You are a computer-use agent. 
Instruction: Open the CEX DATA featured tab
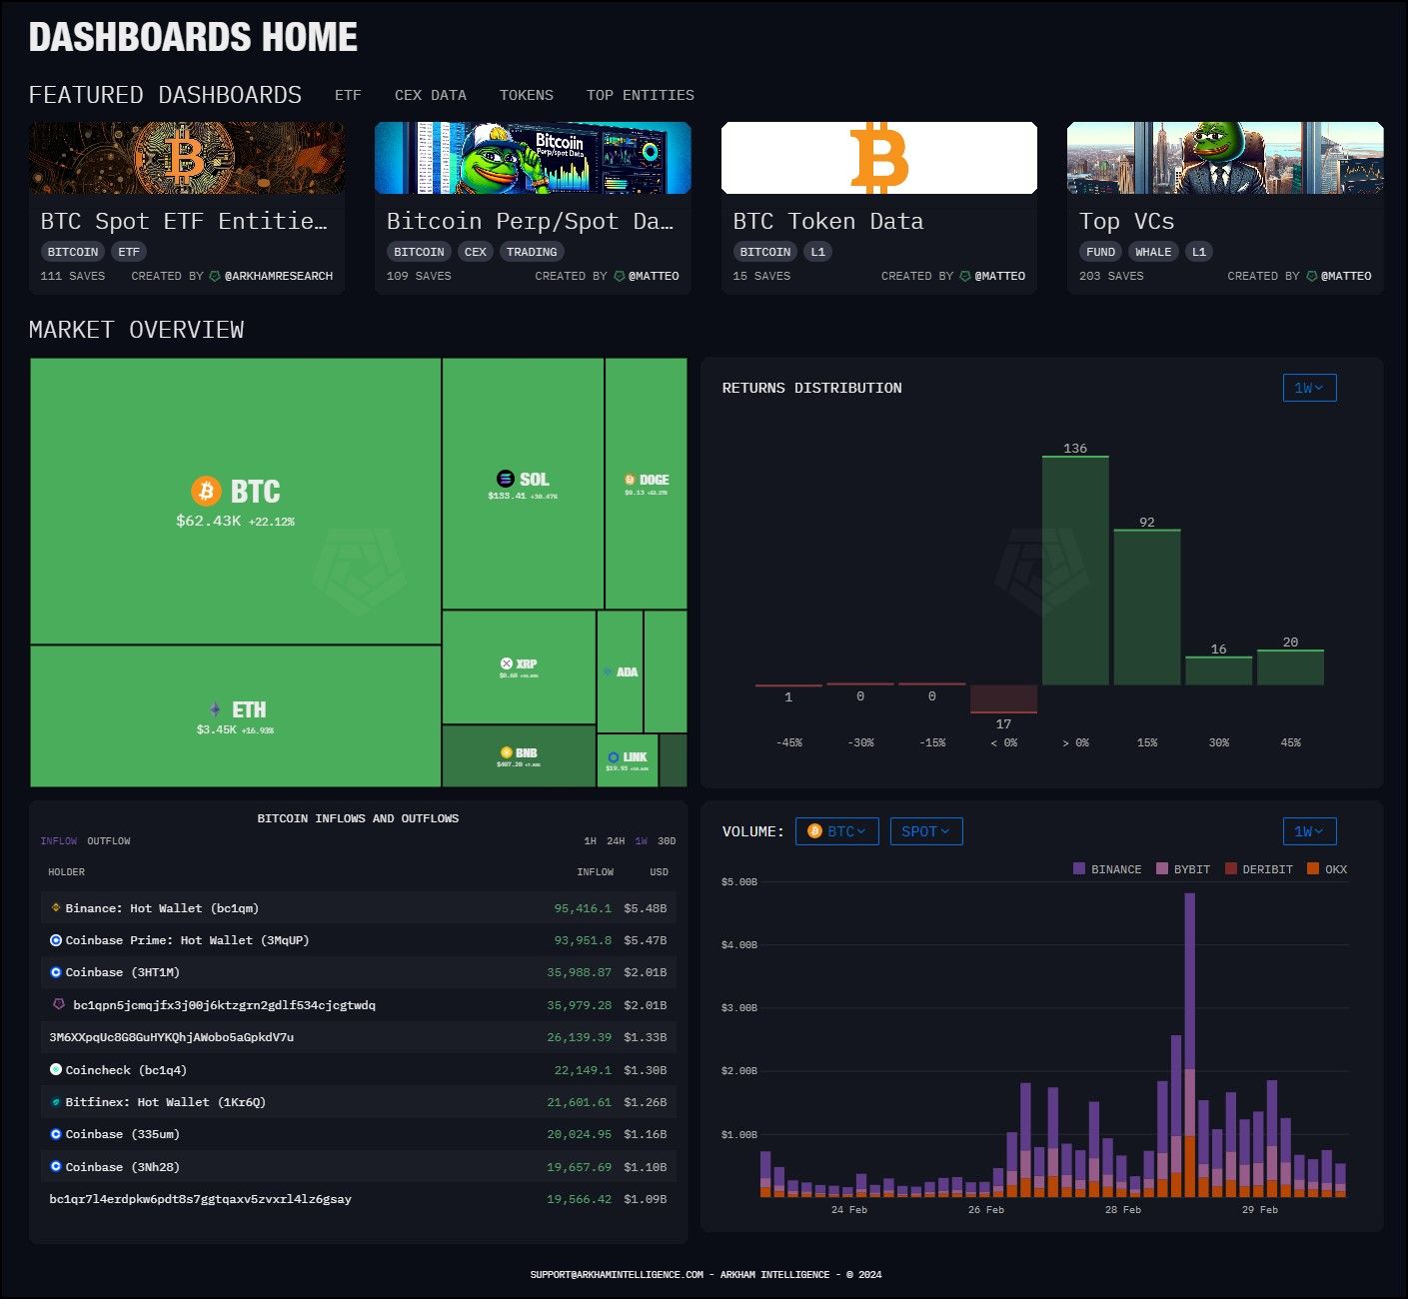tap(430, 95)
